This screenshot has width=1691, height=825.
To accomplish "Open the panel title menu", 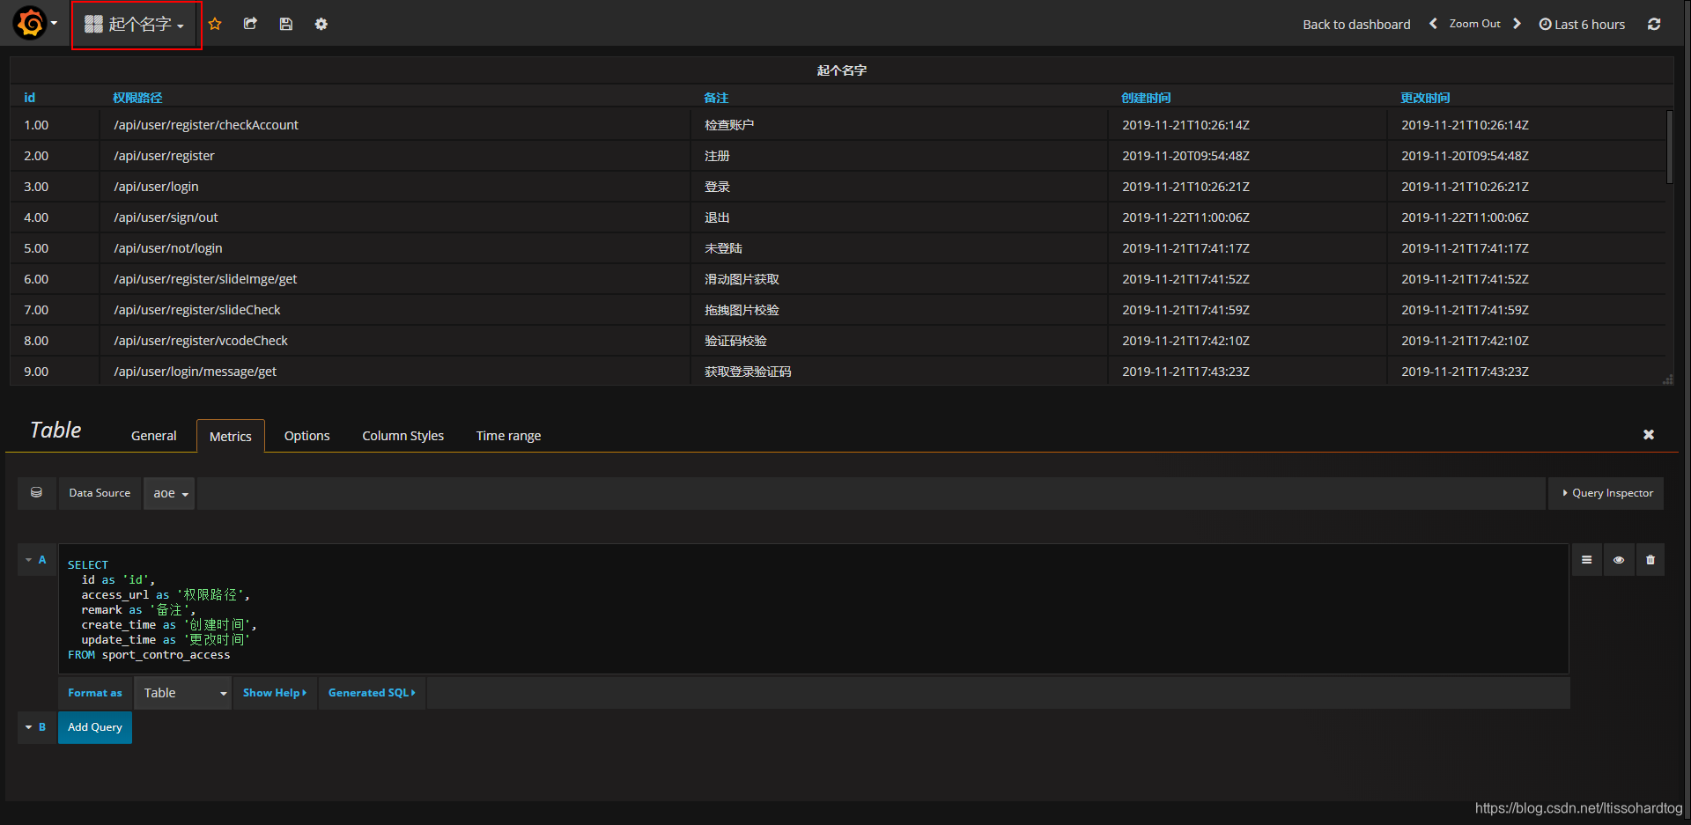I will [x=841, y=70].
